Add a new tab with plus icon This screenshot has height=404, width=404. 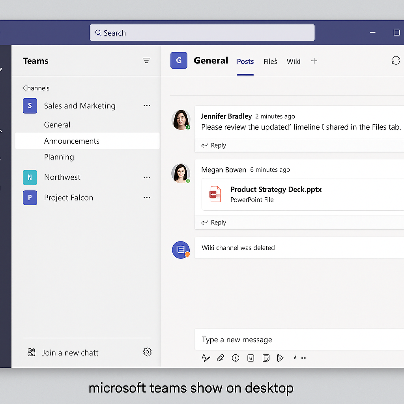click(x=314, y=61)
